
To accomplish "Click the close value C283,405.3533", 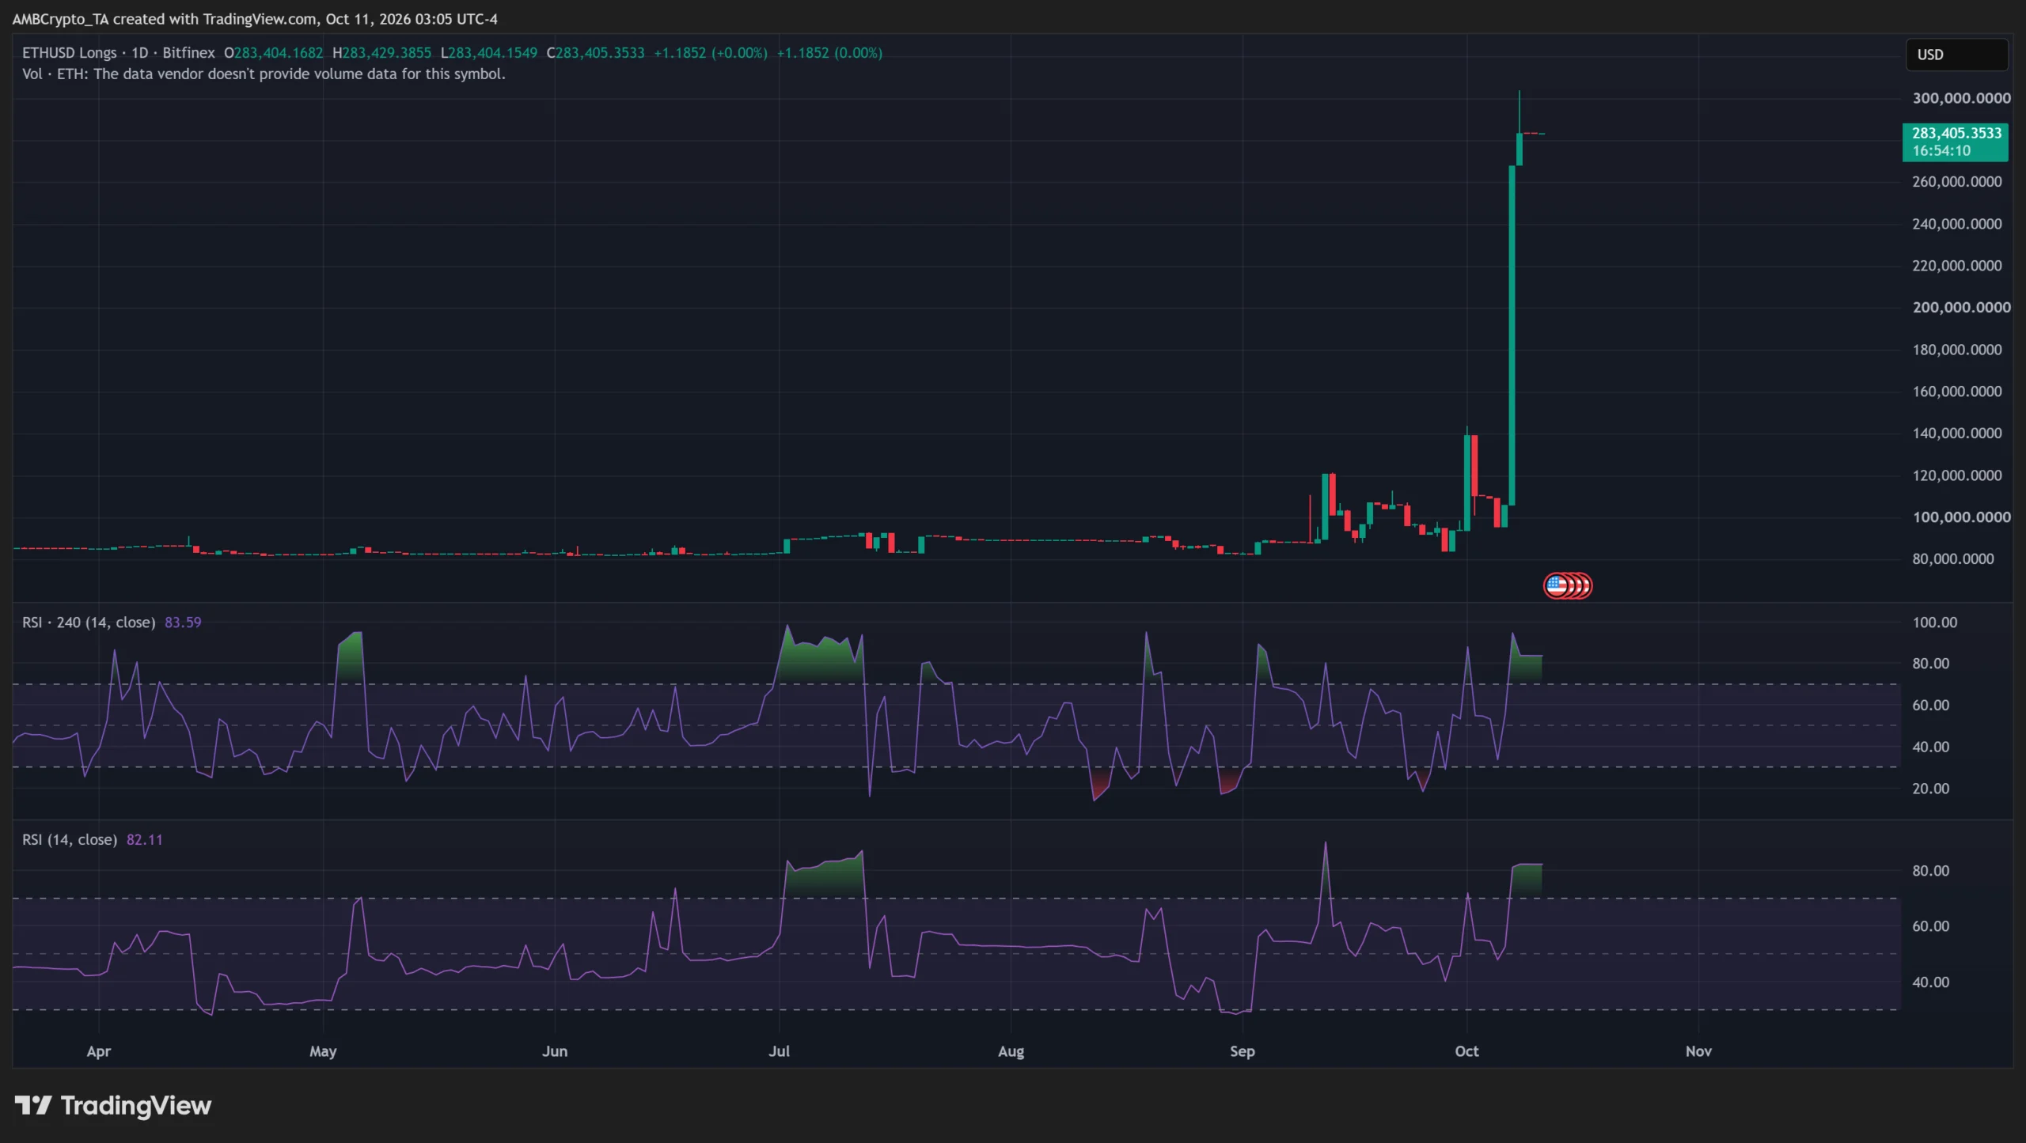I will point(595,53).
